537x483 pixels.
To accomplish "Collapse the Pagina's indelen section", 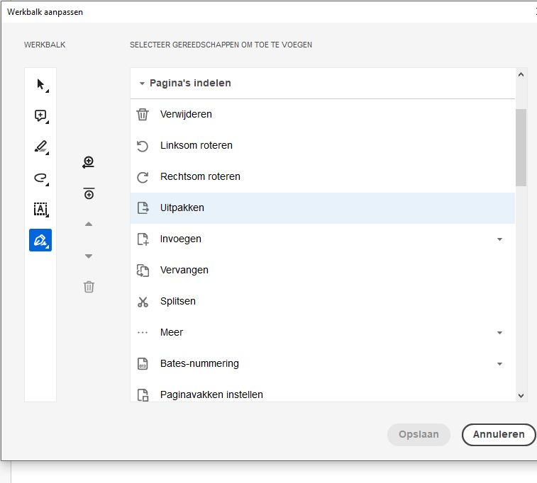I will 142,84.
